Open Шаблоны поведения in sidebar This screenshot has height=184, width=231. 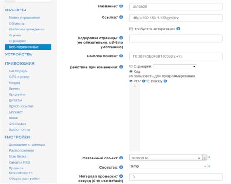click(26, 29)
